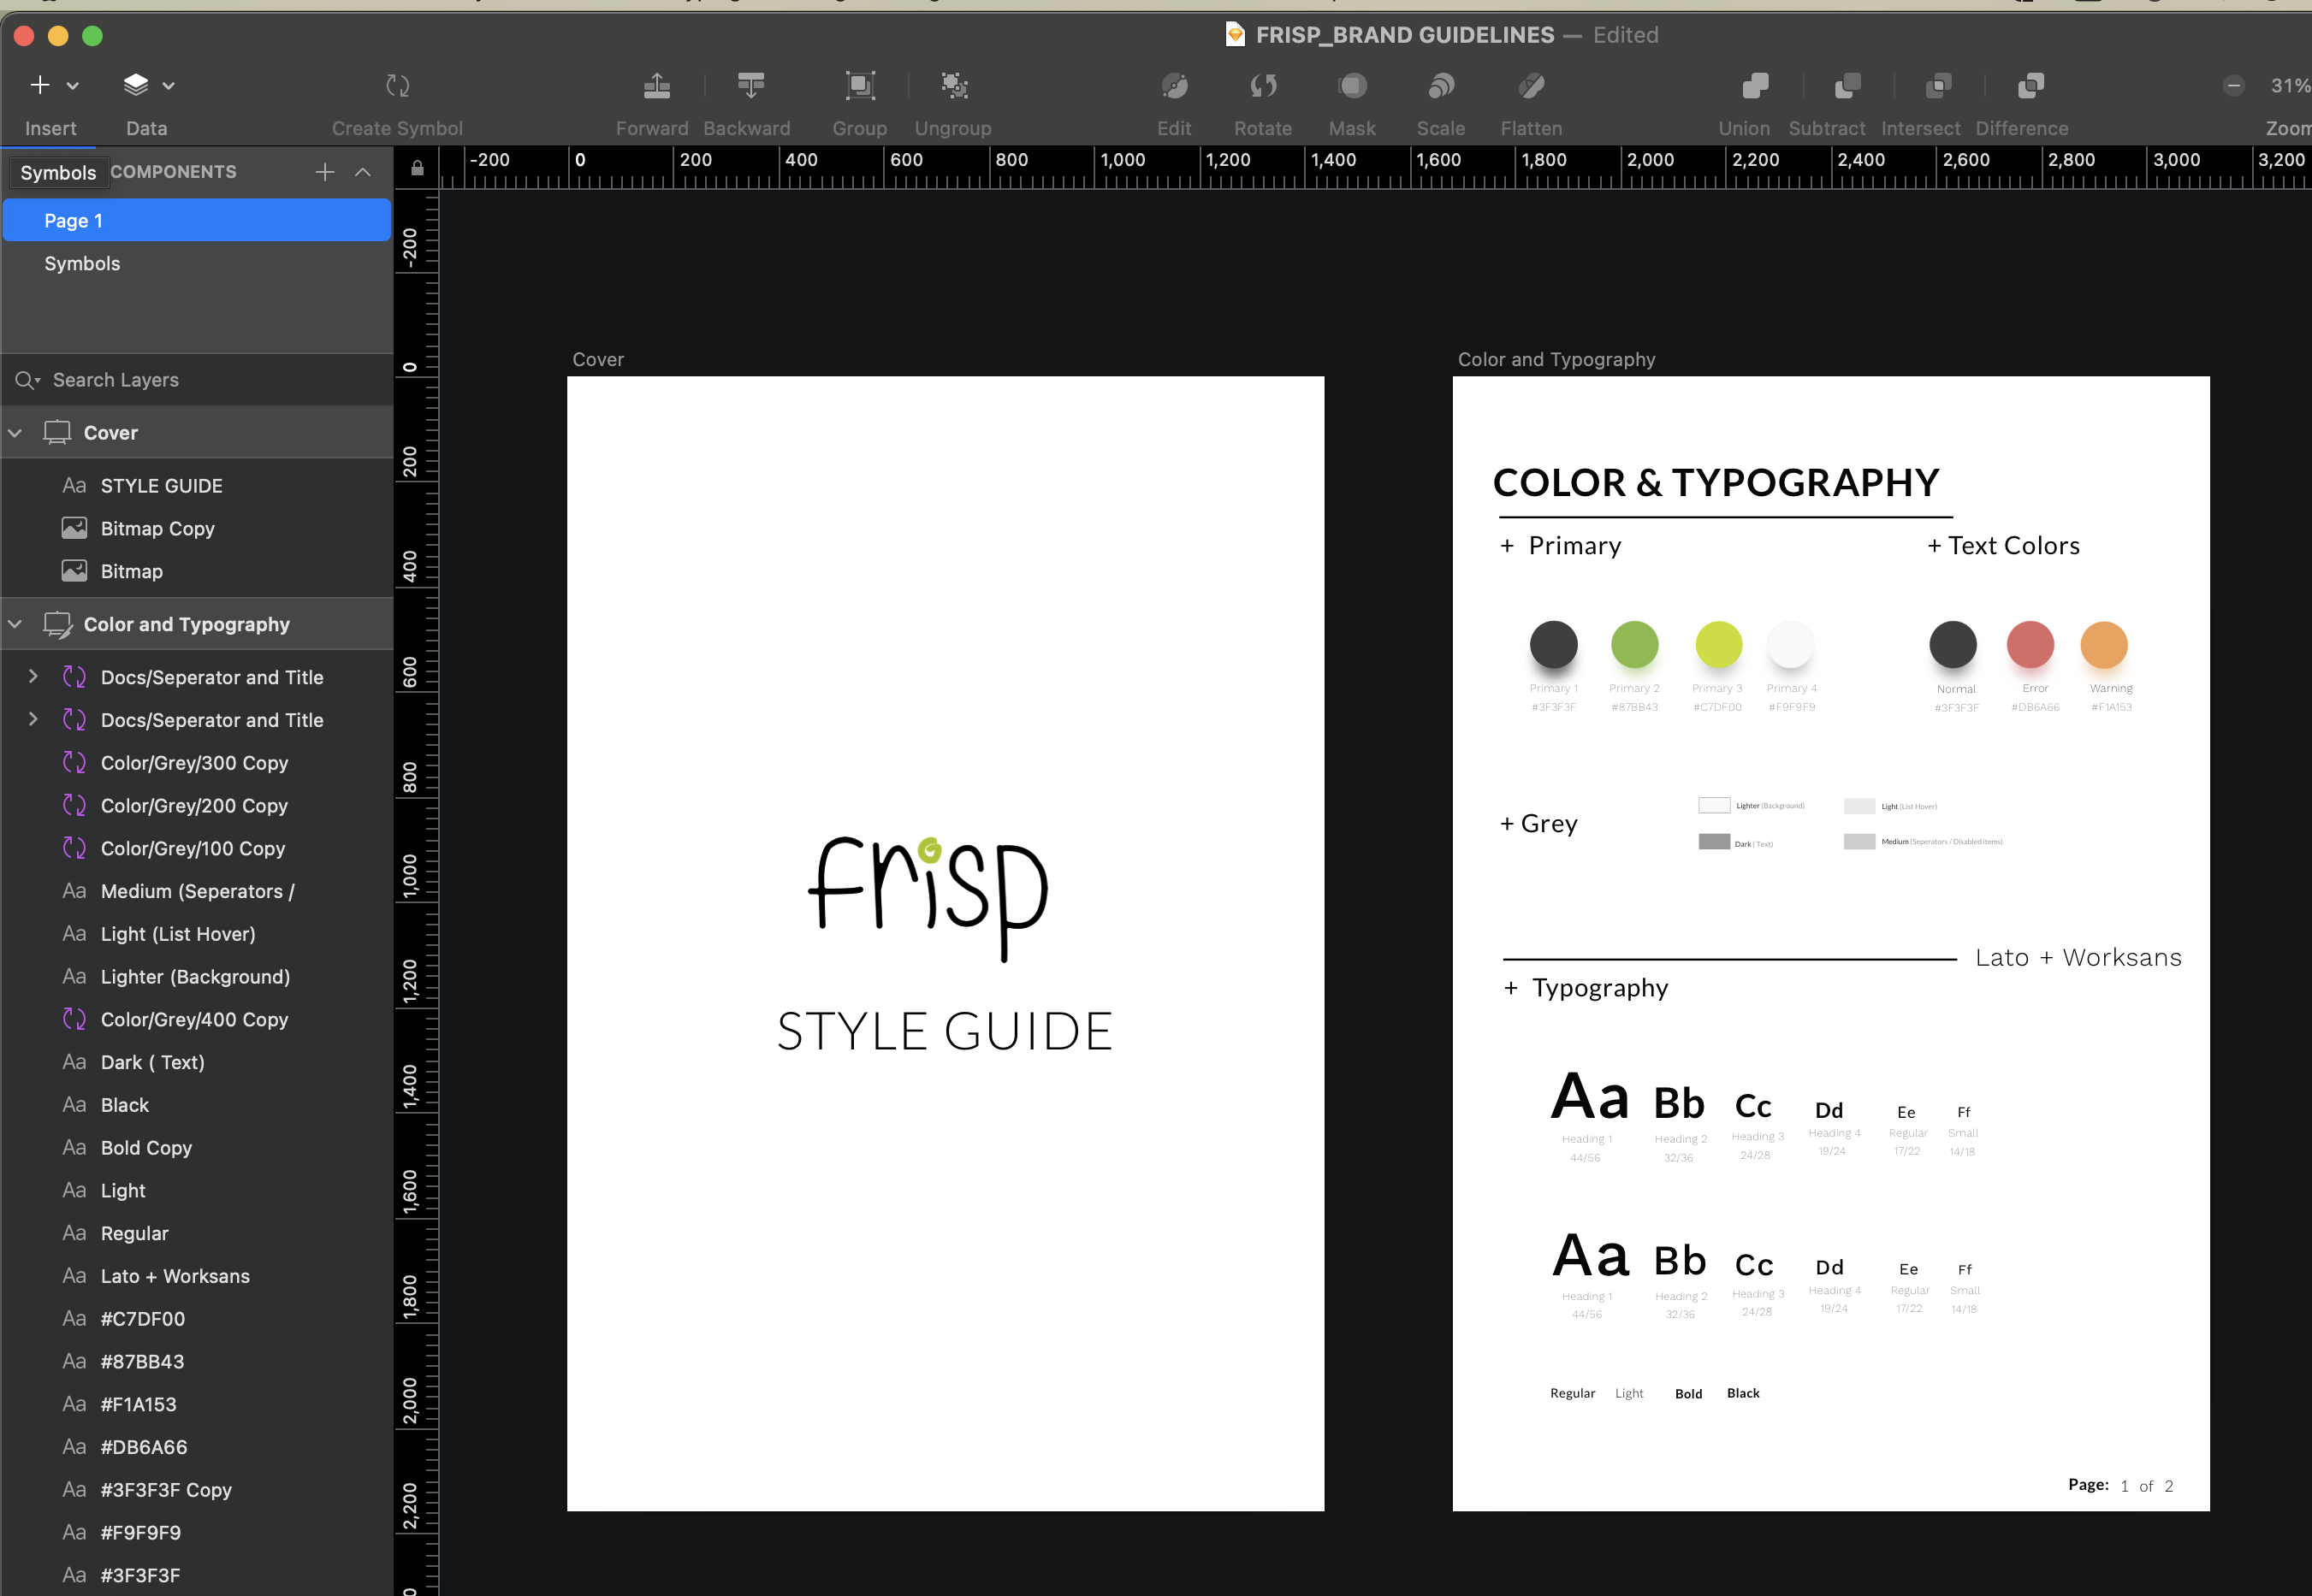This screenshot has width=2312, height=1596.
Task: Click the Create Symbol icon
Action: click(x=397, y=86)
